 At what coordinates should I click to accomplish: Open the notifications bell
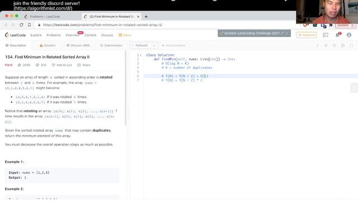[337, 35]
